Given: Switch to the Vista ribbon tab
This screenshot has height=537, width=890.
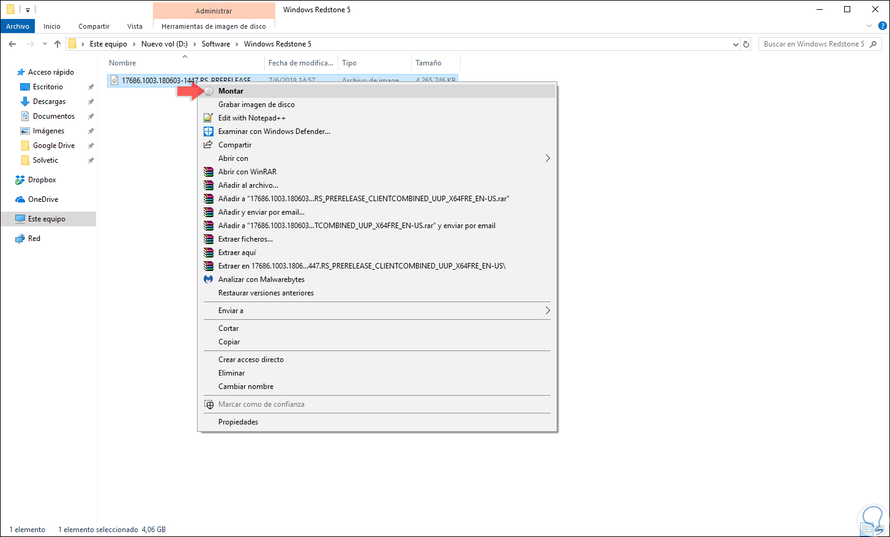Looking at the screenshot, I should pos(135,26).
